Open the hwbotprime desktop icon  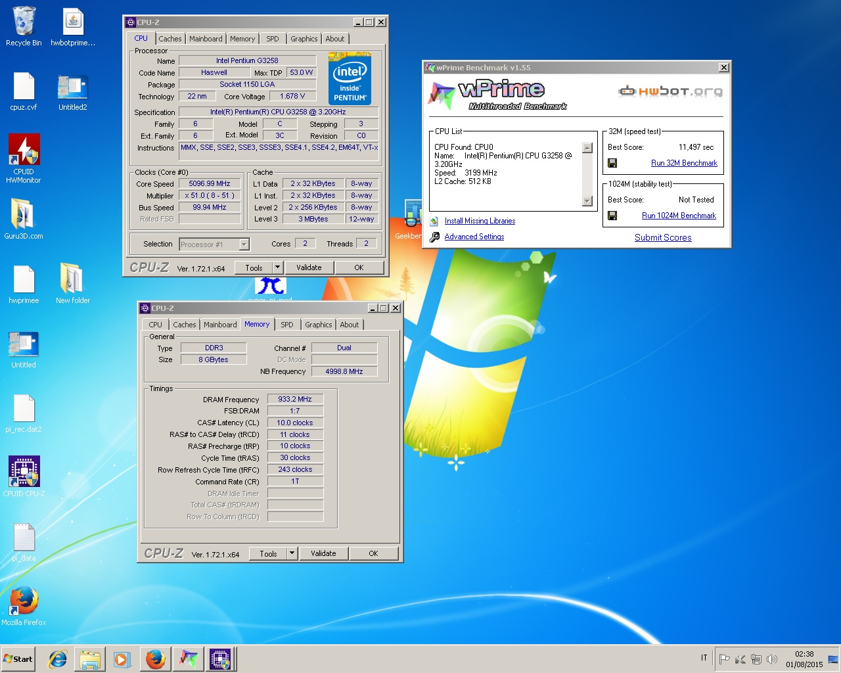[73, 27]
